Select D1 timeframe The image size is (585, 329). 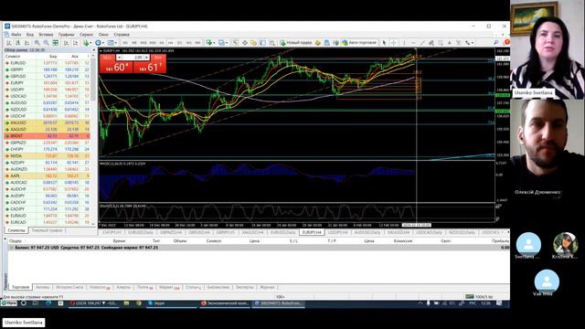pyautogui.click(x=179, y=43)
